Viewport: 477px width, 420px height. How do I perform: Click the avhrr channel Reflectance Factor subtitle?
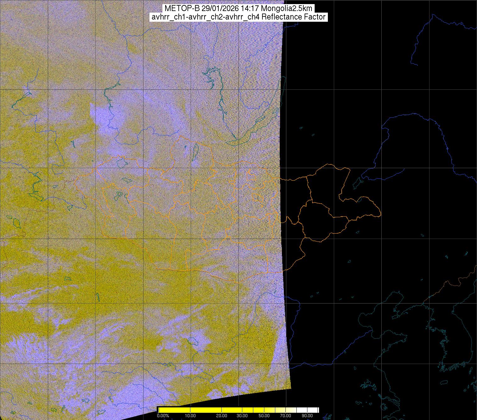(239, 17)
